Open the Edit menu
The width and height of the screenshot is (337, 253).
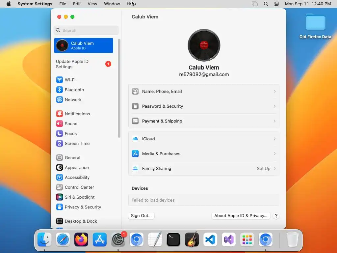(77, 4)
